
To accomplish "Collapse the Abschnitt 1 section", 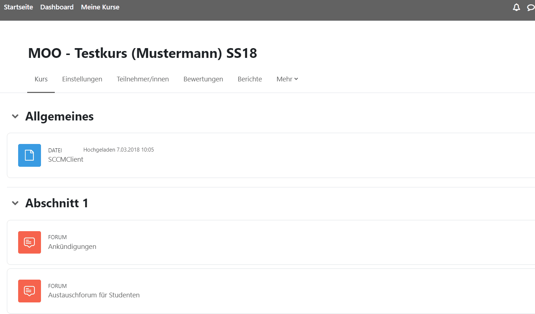I will (15, 203).
